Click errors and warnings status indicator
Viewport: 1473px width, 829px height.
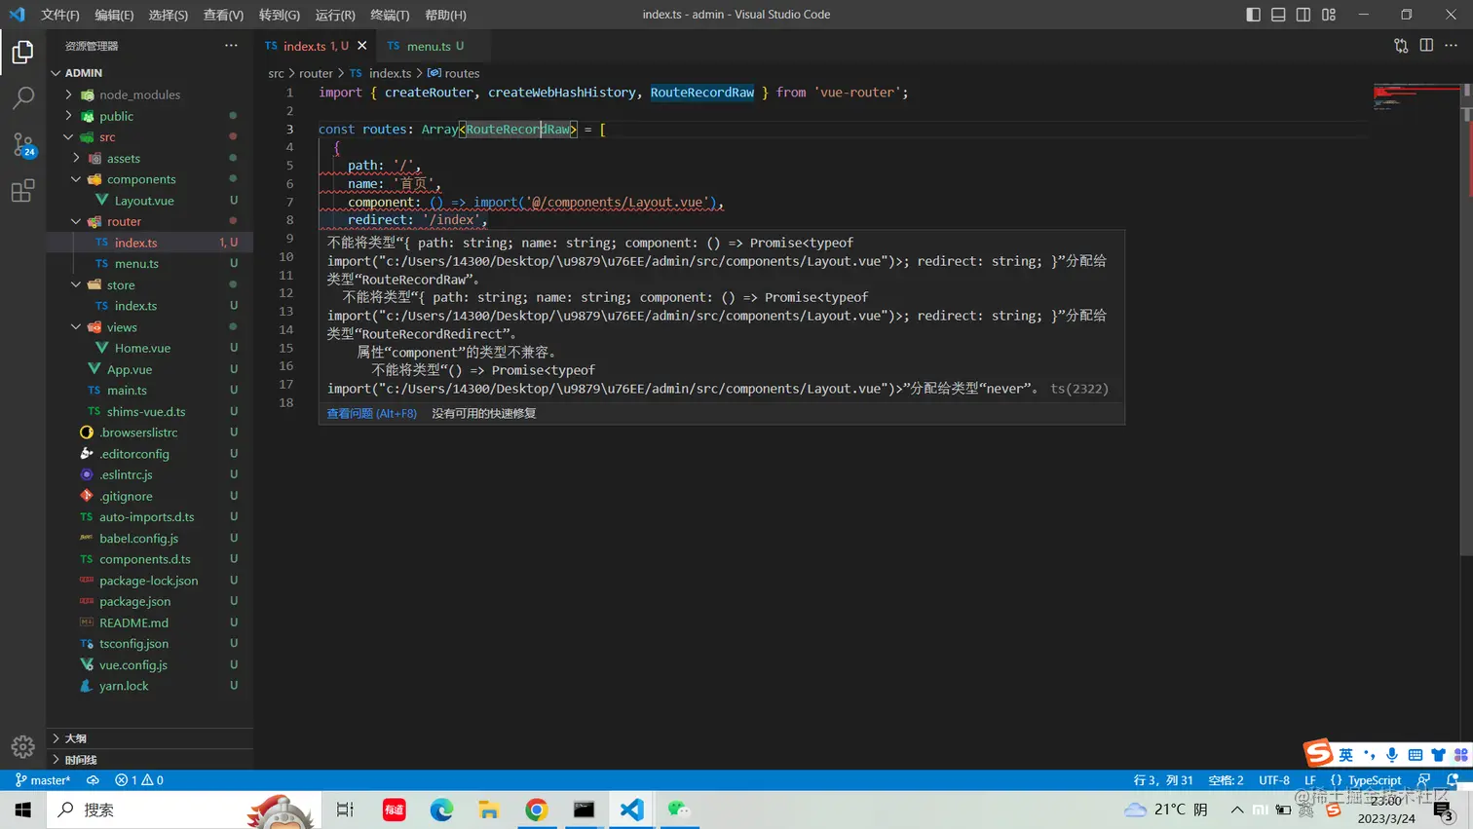click(x=139, y=780)
